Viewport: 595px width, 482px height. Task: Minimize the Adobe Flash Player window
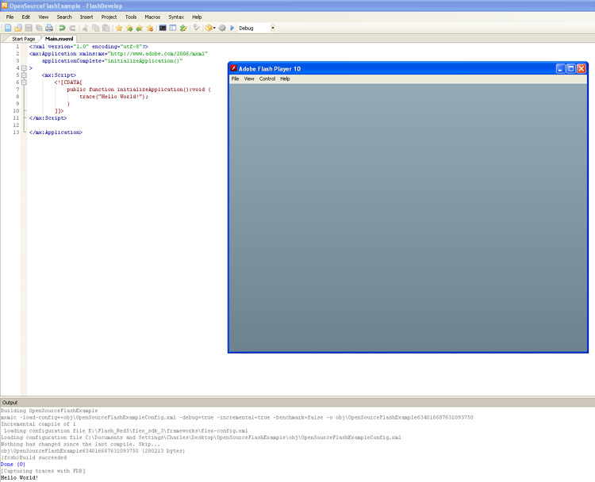(x=560, y=69)
